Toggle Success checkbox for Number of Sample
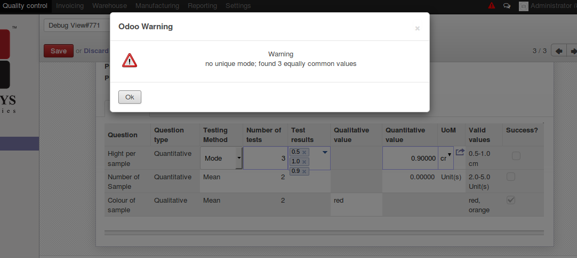 [x=511, y=177]
